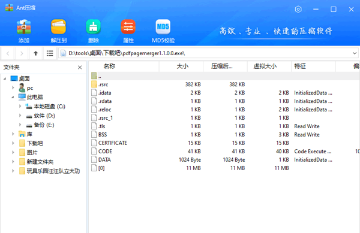Sort by the 压缩后... column header
The width and height of the screenshot is (360, 233).
225,66
